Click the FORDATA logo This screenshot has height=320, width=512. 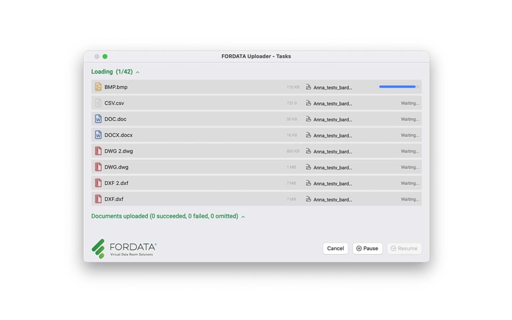tap(124, 249)
